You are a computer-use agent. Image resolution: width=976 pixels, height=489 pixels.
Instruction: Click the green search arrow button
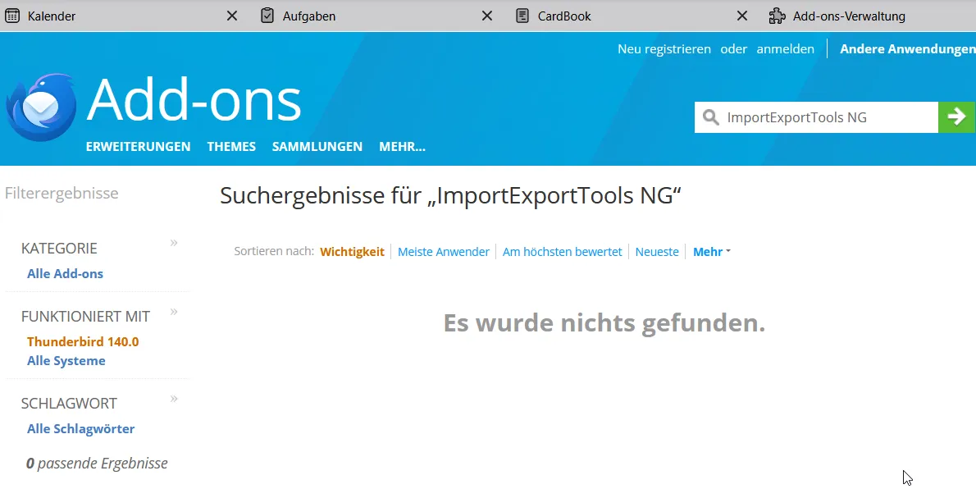point(956,117)
